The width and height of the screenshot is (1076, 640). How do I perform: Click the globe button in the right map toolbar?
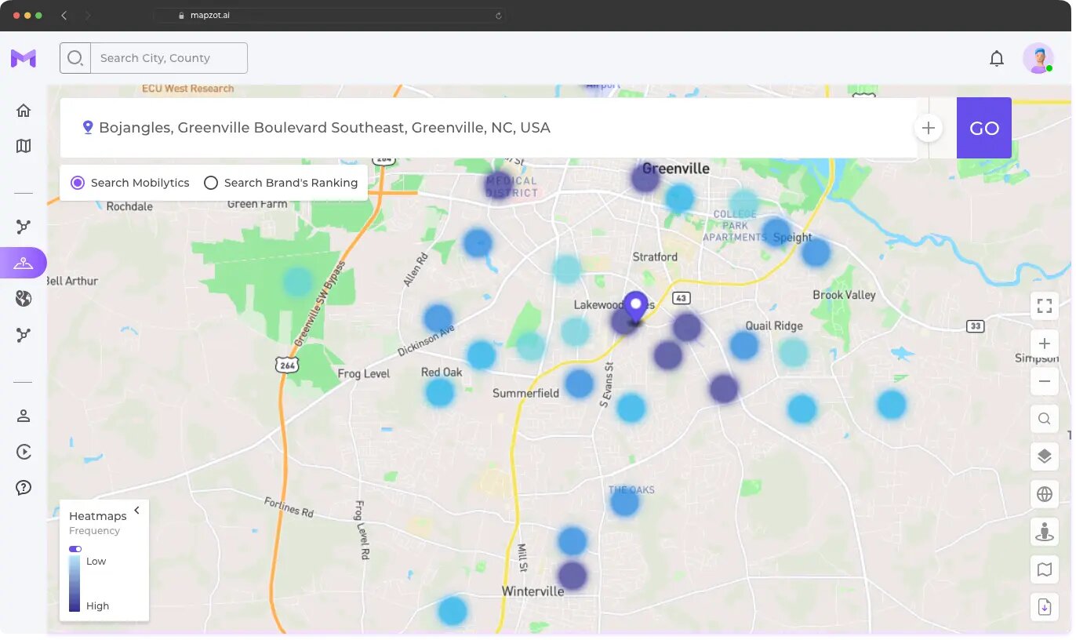[1045, 494]
